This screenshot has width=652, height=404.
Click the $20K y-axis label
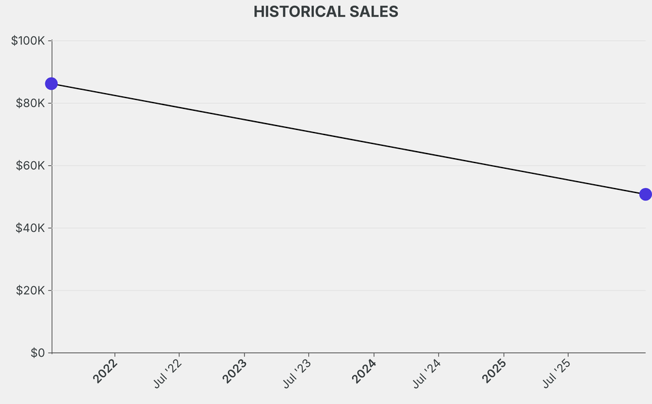coord(30,291)
